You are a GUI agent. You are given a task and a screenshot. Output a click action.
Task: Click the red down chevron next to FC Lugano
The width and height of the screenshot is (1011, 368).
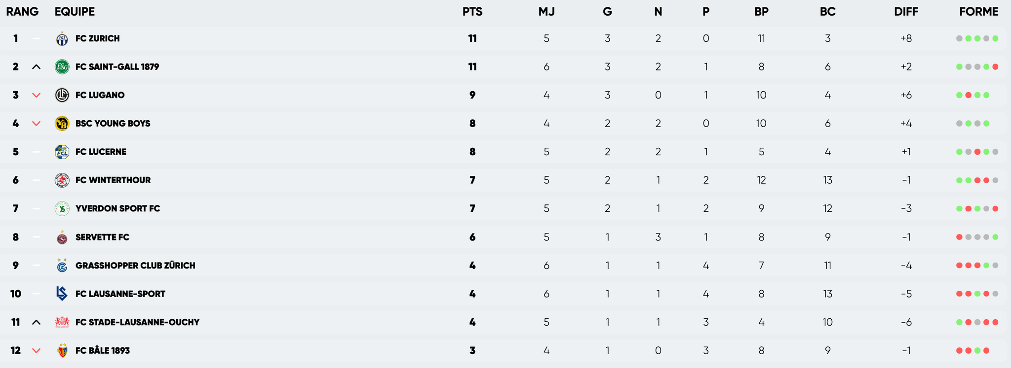click(36, 95)
